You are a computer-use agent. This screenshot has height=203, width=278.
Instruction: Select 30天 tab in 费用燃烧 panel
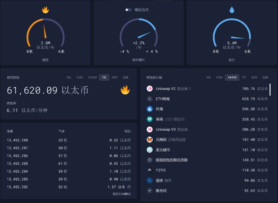coord(115,77)
